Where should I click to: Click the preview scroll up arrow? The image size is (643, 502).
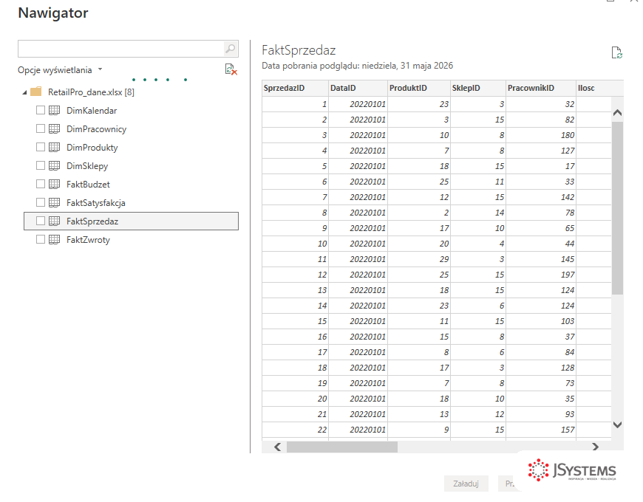pos(617,113)
